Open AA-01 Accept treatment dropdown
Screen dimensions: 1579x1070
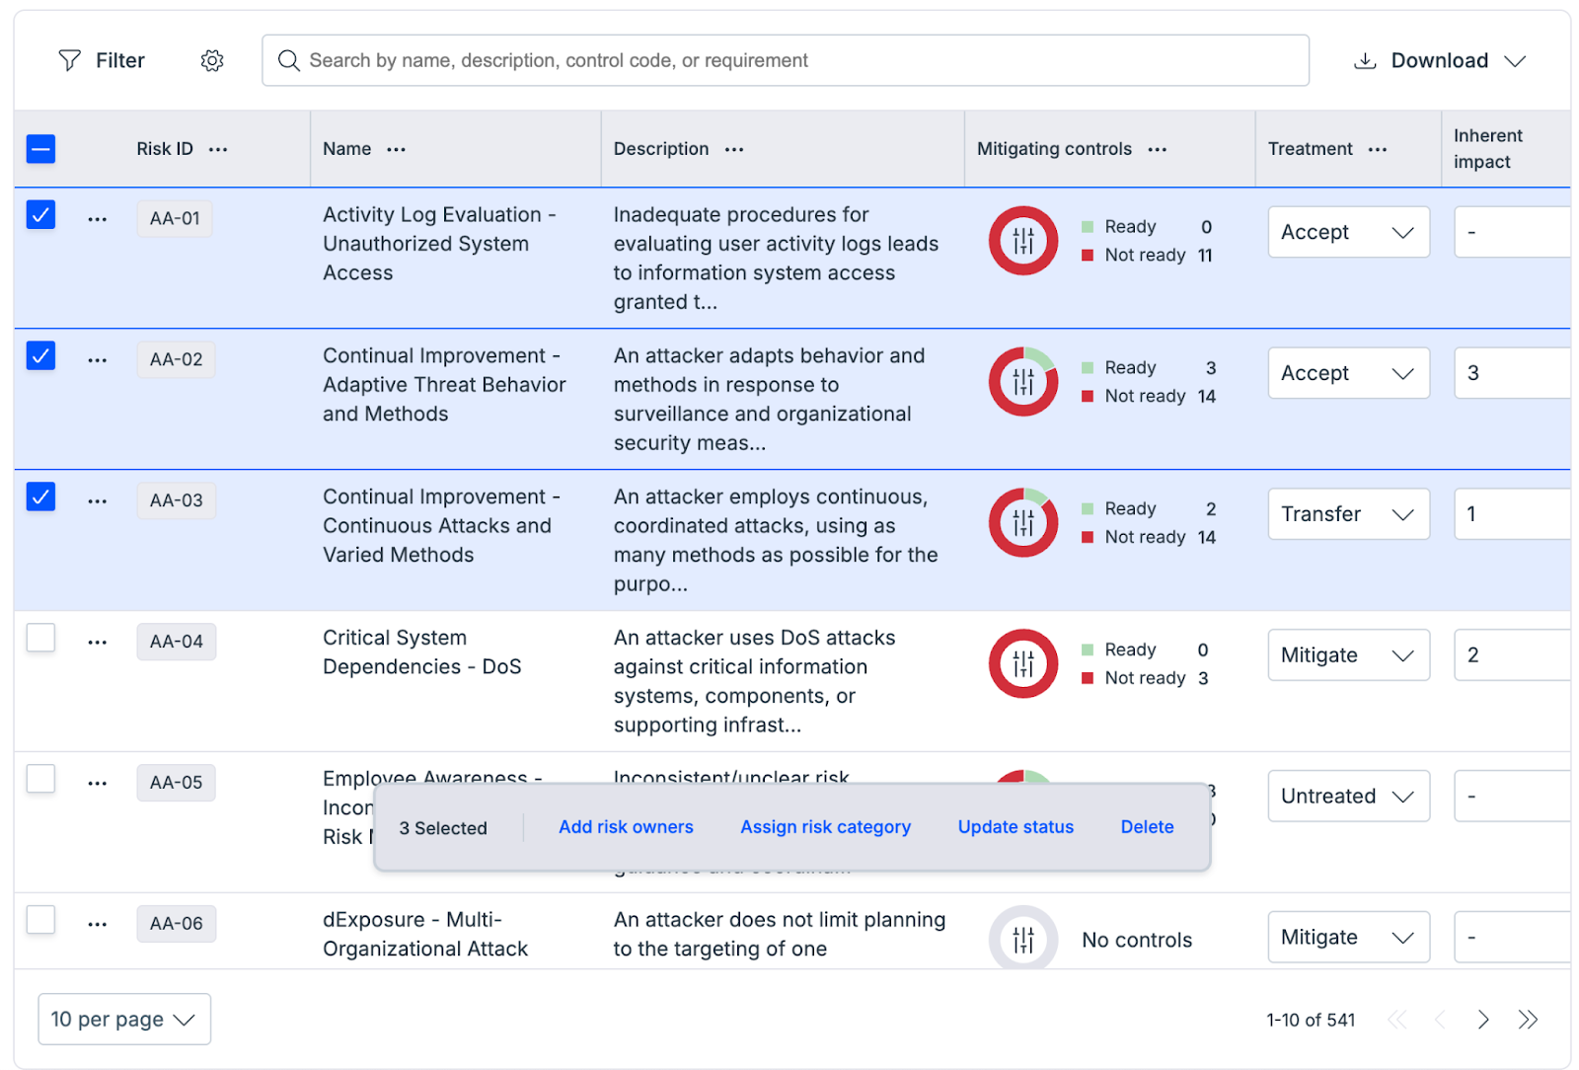click(1348, 232)
